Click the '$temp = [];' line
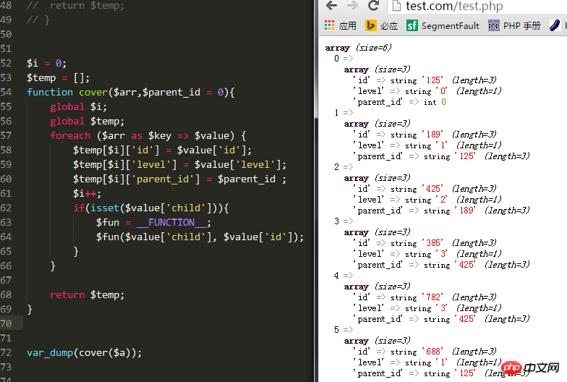Viewport: 567px width, 382px height. [58, 78]
